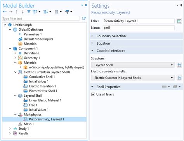Click the Type filter text field
Viewport: 184px width, 141px height.
[x=41, y=19]
